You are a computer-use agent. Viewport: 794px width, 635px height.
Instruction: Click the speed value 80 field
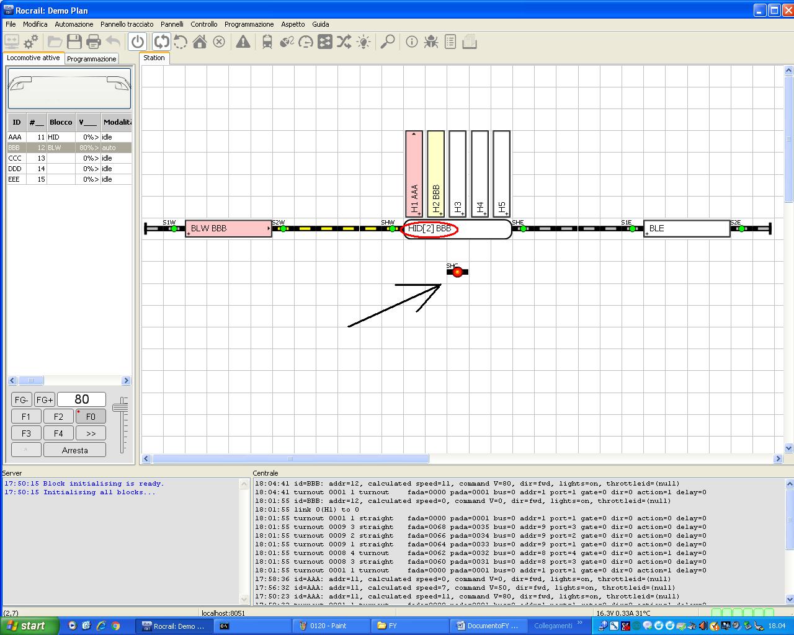point(82,400)
